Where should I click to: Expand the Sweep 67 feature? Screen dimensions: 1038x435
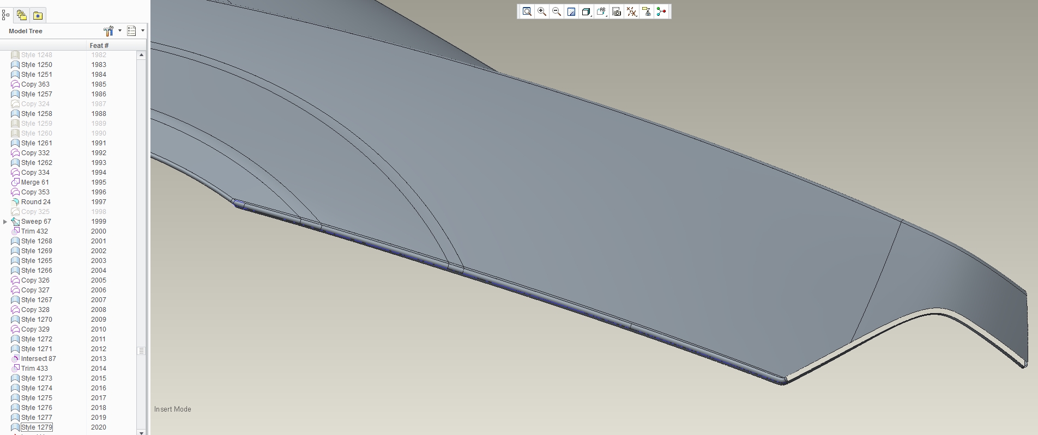click(5, 222)
